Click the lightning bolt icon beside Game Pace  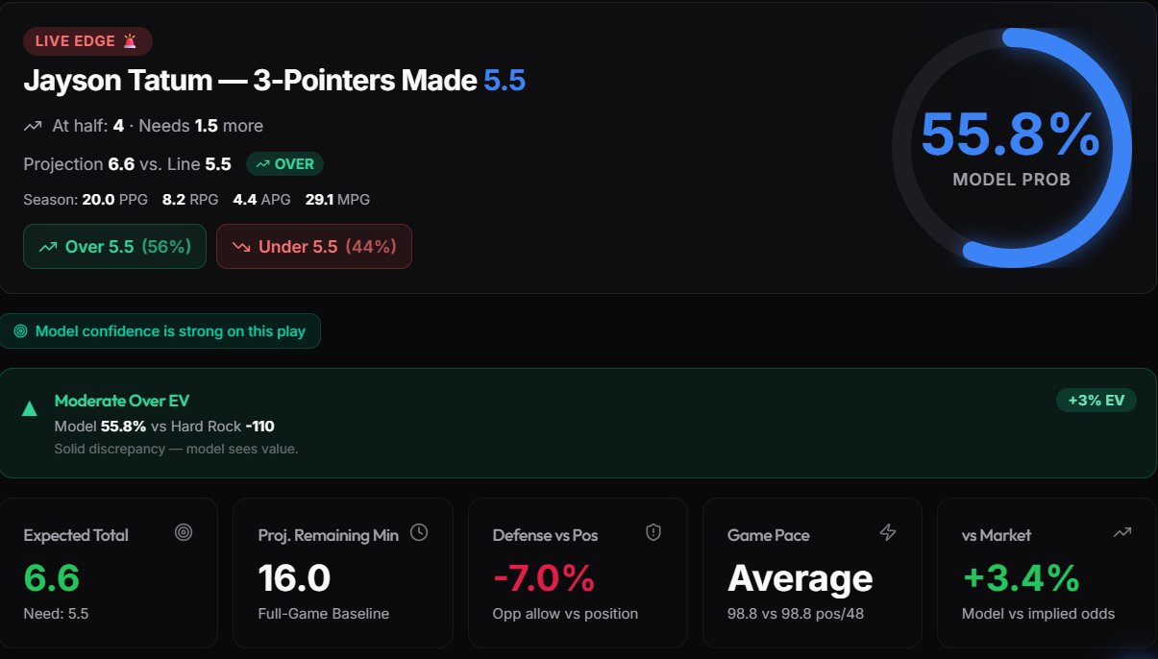888,532
